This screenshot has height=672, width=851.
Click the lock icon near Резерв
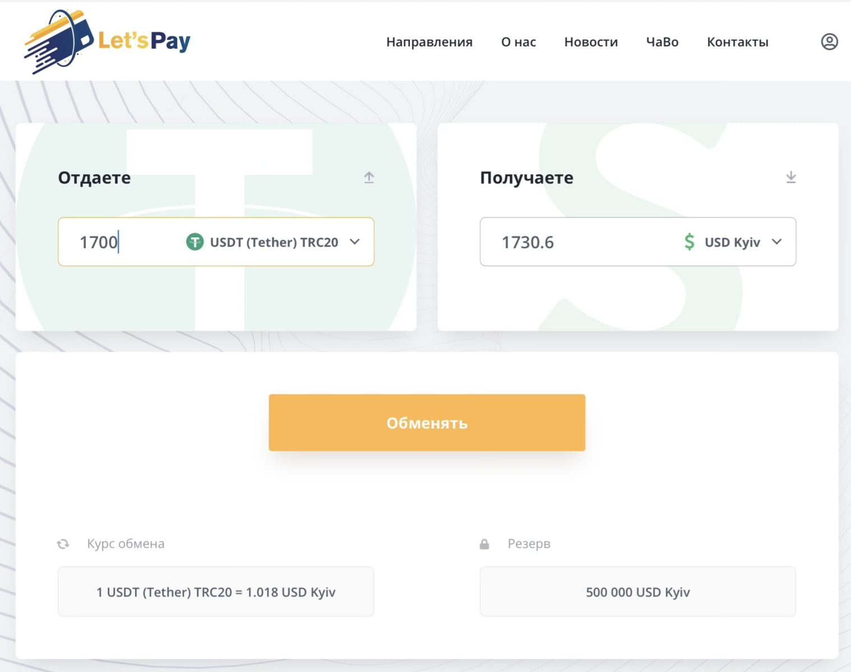(x=484, y=544)
